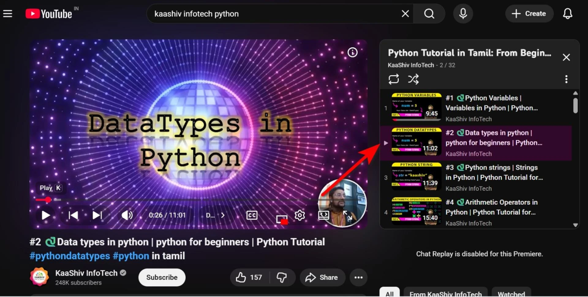This screenshot has height=297, width=588.
Task: Open thumbnail of #4 Arithmetic Operators video
Action: click(x=417, y=211)
